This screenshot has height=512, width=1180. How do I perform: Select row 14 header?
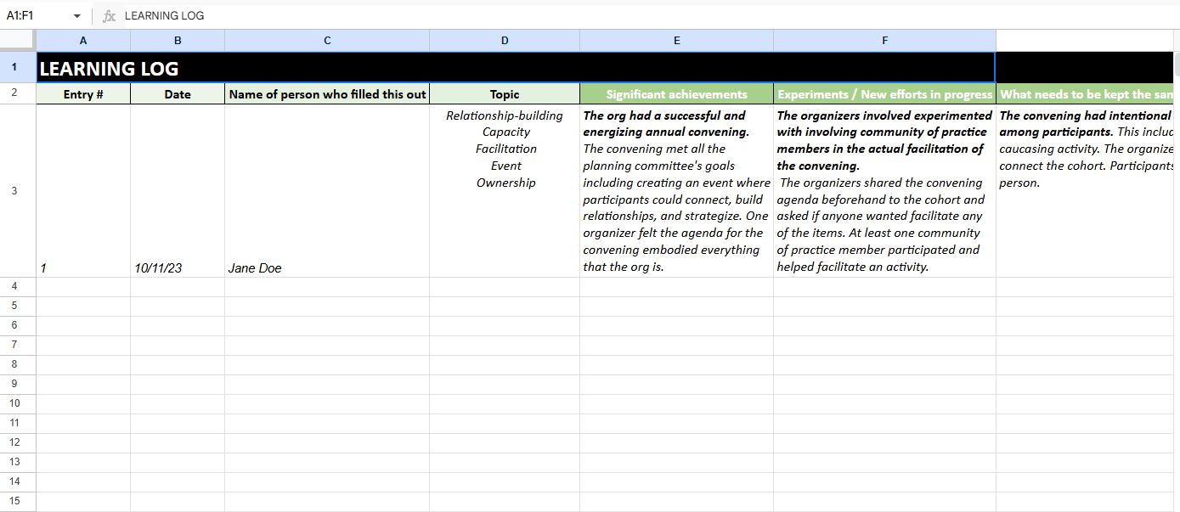18,482
